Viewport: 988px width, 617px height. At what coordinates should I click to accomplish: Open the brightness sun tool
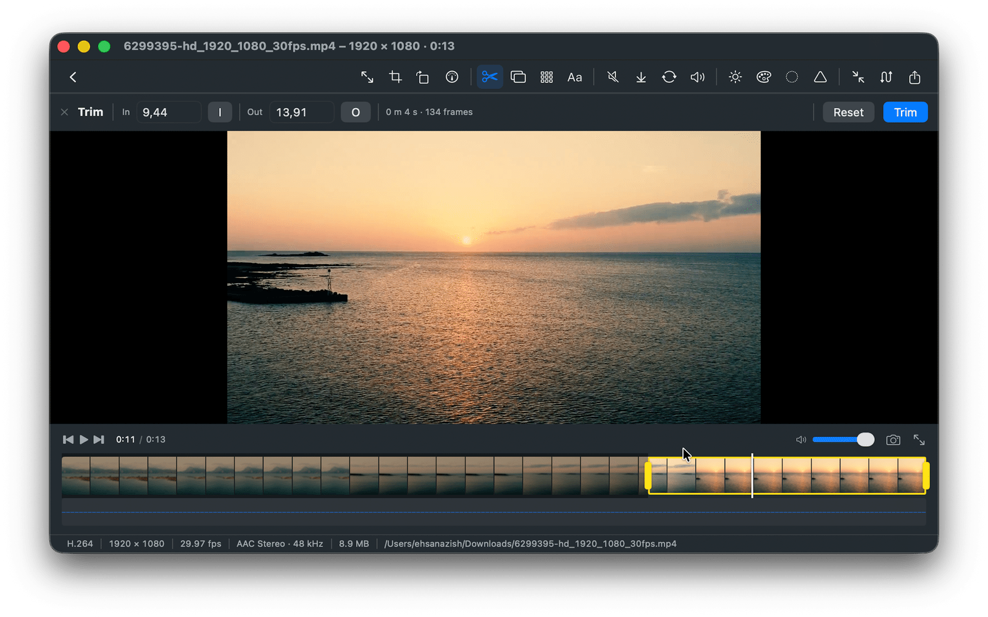pos(735,77)
